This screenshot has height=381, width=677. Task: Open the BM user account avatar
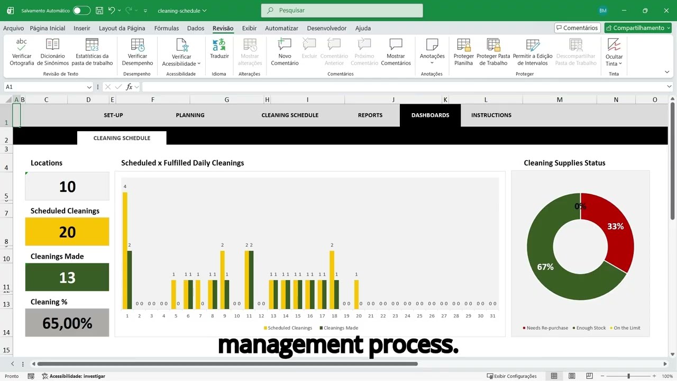tap(602, 11)
